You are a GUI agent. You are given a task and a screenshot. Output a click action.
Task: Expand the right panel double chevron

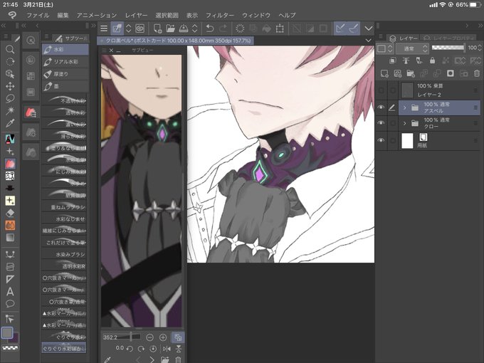[479, 26]
